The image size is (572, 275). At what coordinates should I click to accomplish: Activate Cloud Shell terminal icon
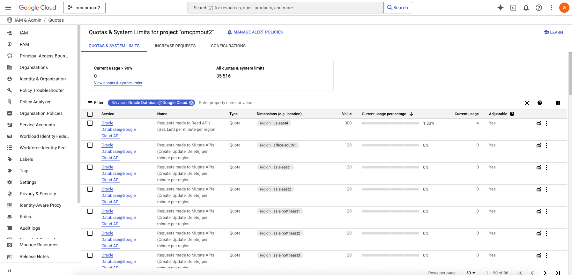pos(513,8)
